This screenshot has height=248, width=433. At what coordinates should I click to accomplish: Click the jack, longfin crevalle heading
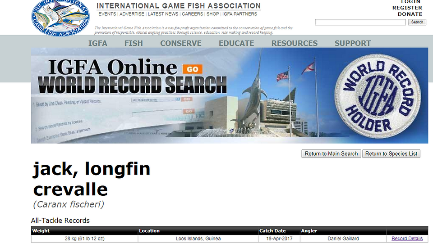(92, 179)
